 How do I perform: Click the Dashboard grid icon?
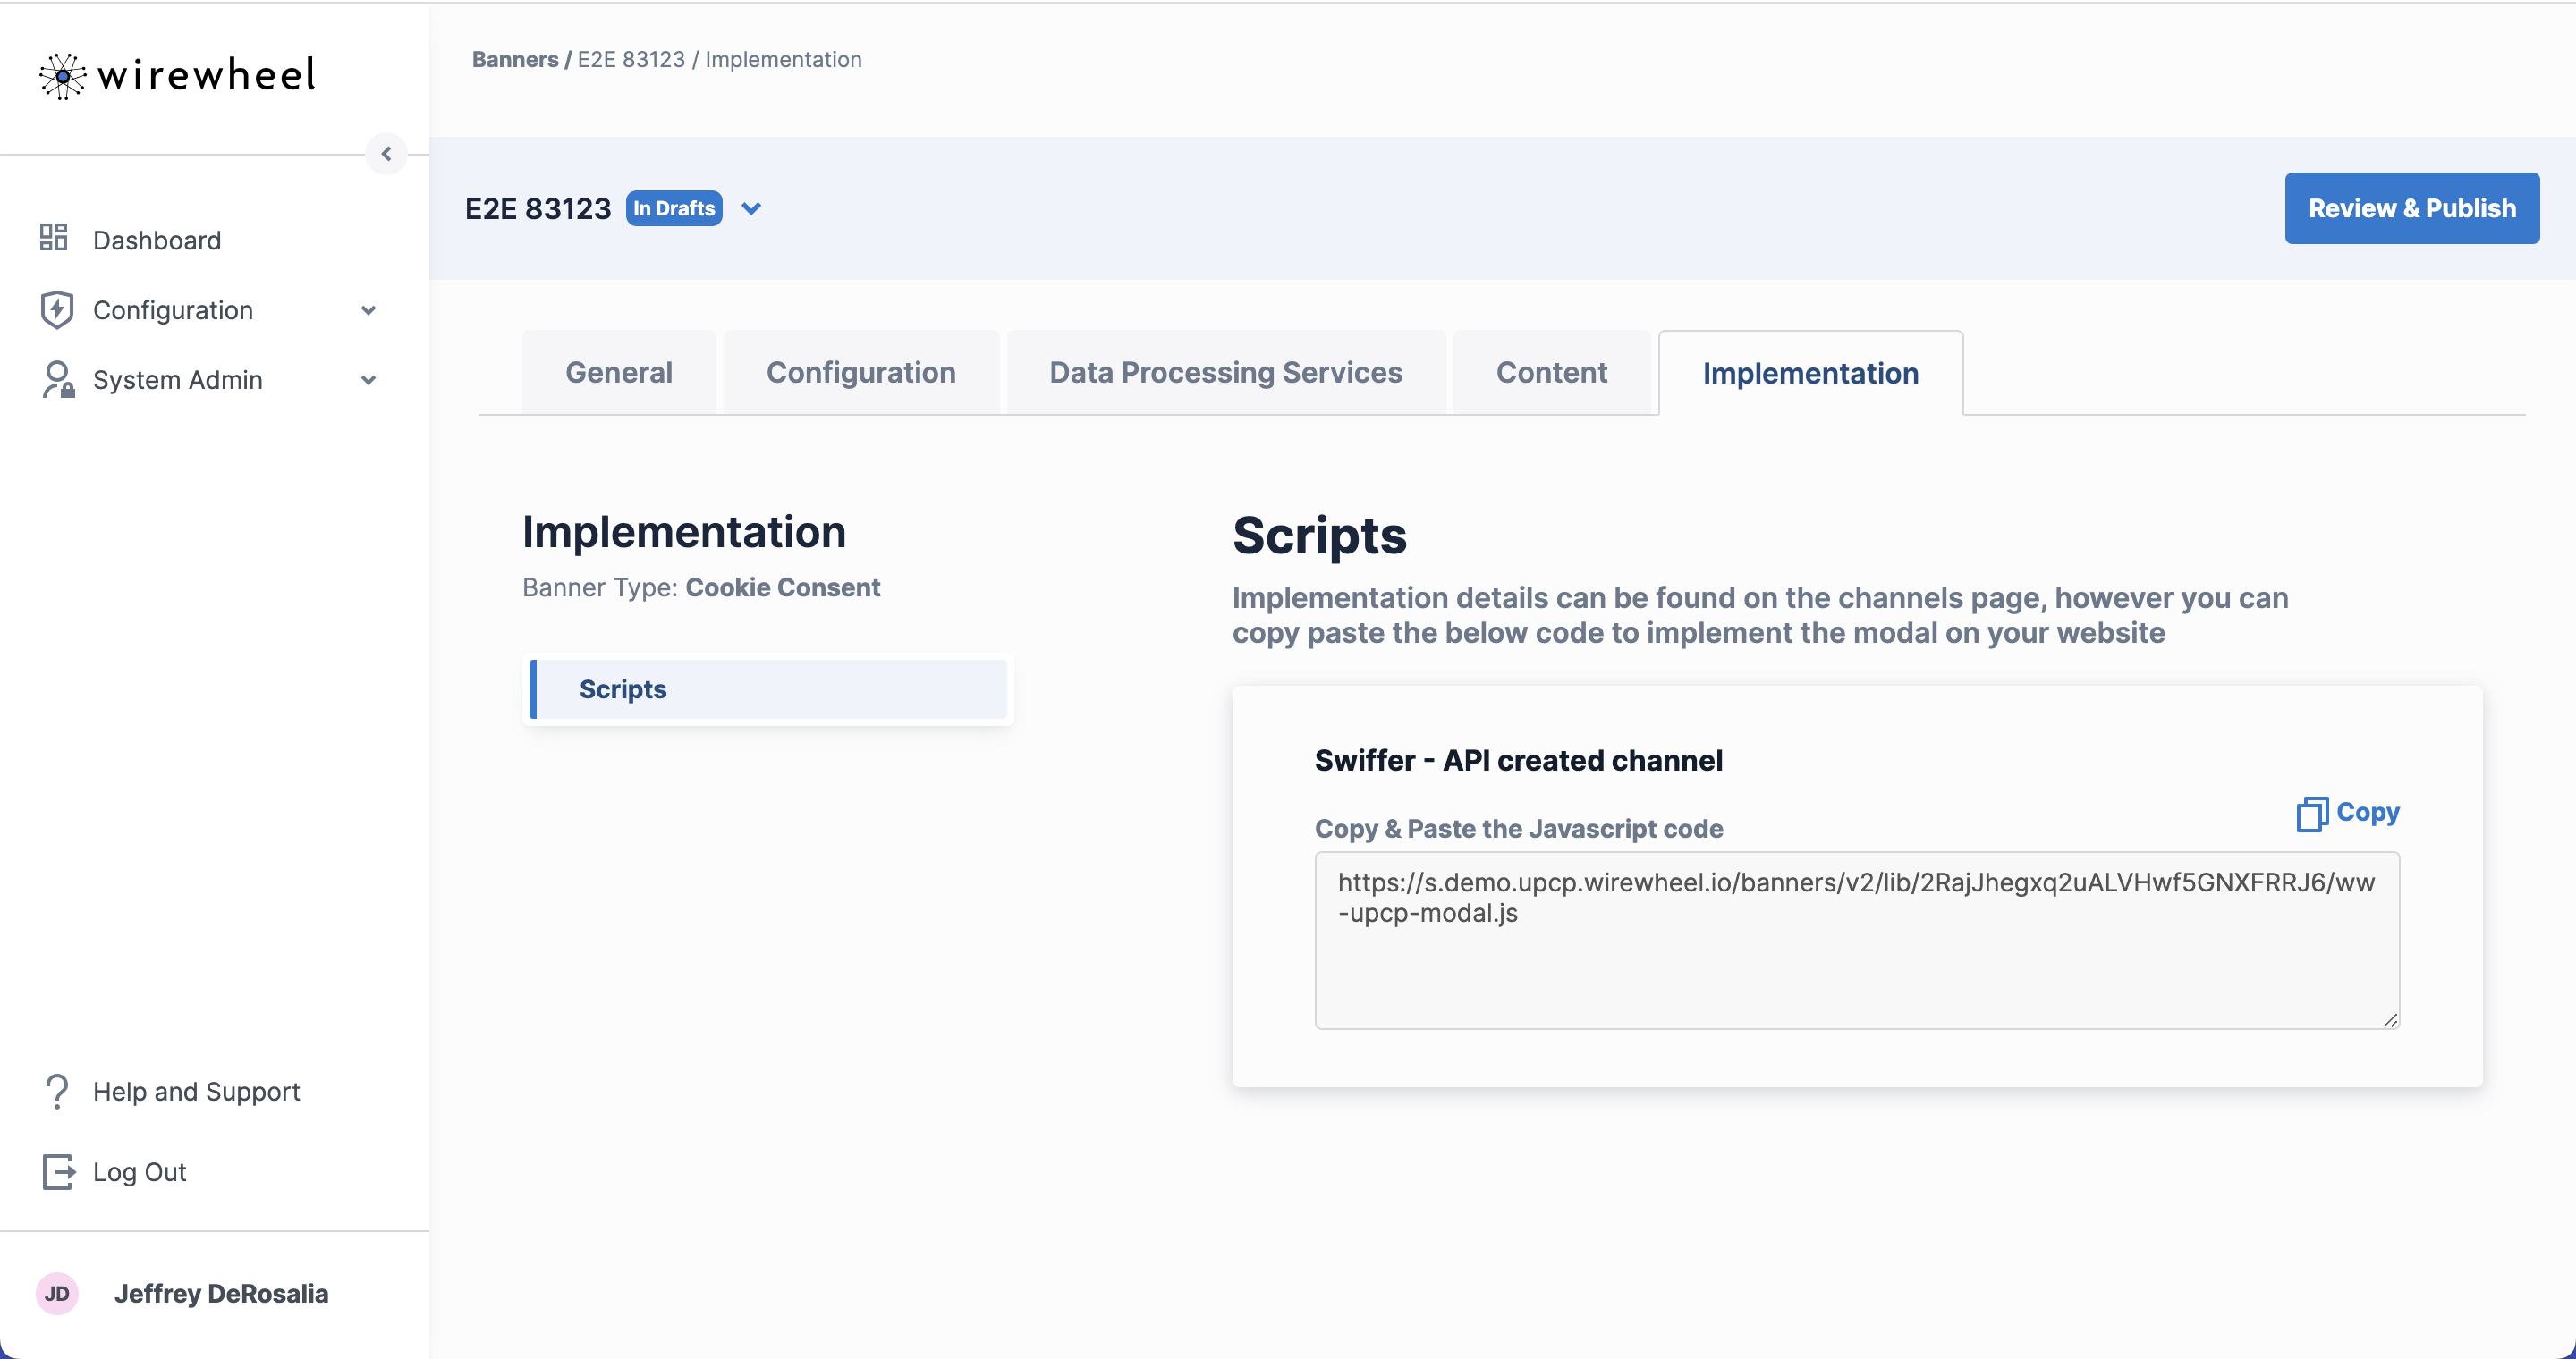54,238
